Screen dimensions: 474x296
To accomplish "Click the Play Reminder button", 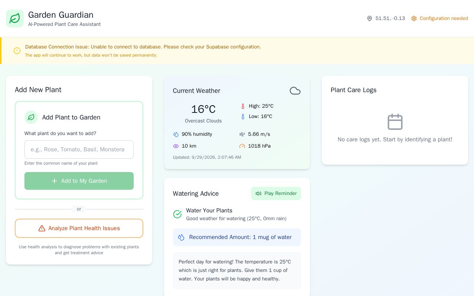I will click(x=276, y=194).
